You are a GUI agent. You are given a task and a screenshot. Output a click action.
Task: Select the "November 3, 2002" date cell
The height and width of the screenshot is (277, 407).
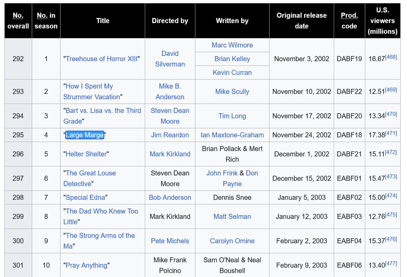(x=302, y=59)
